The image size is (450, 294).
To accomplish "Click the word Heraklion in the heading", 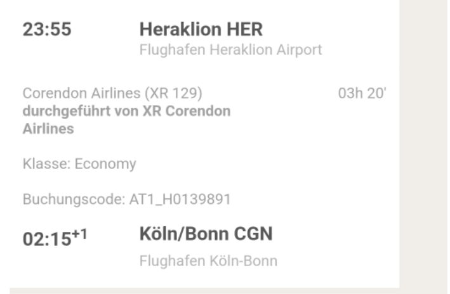I will coord(180,29).
